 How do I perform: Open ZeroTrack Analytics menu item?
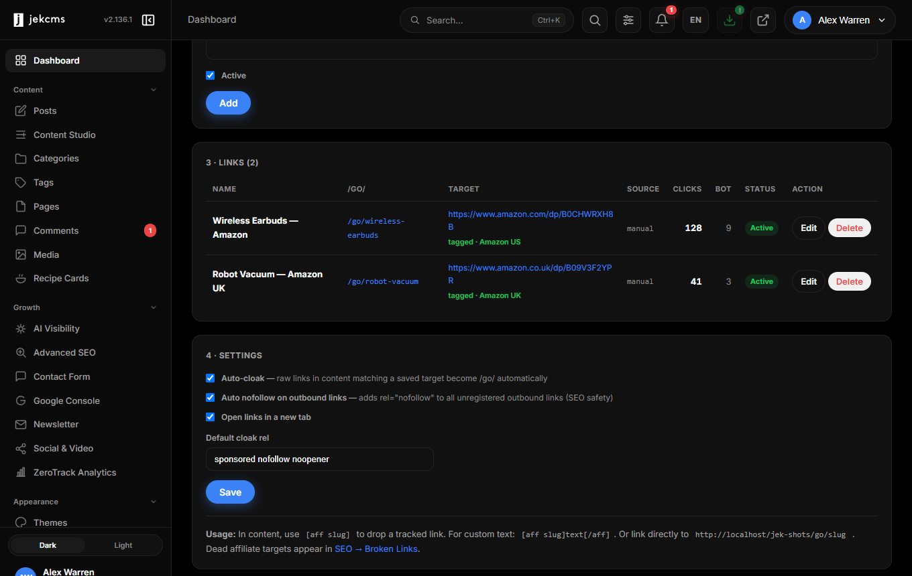point(85,472)
